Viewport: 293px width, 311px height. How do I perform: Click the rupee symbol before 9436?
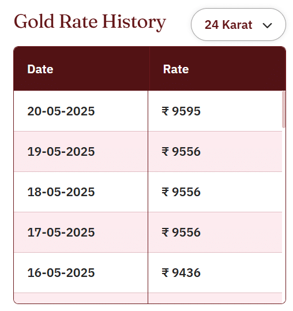166,273
